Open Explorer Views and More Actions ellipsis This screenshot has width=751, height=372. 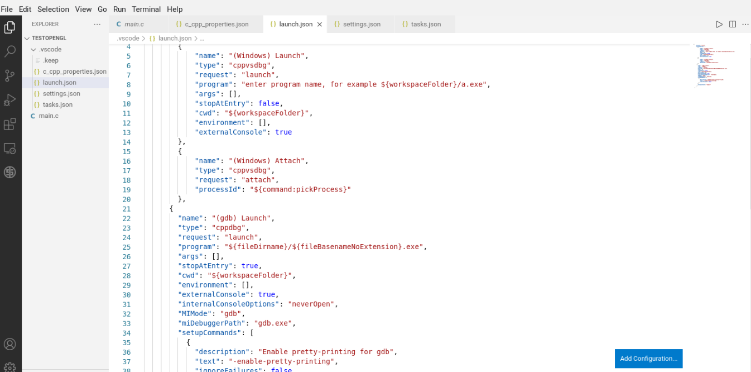click(x=98, y=24)
